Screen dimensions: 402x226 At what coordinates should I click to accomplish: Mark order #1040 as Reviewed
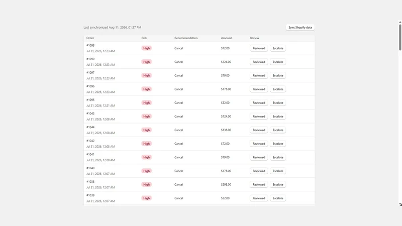click(x=259, y=171)
